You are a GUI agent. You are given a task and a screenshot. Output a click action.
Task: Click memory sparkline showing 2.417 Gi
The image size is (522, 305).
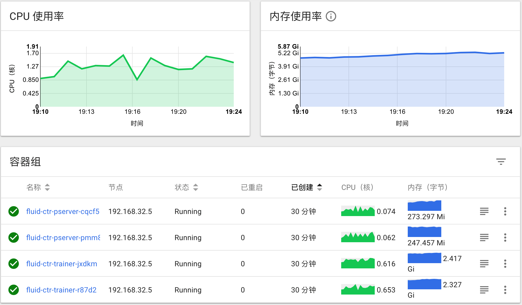(x=424, y=258)
